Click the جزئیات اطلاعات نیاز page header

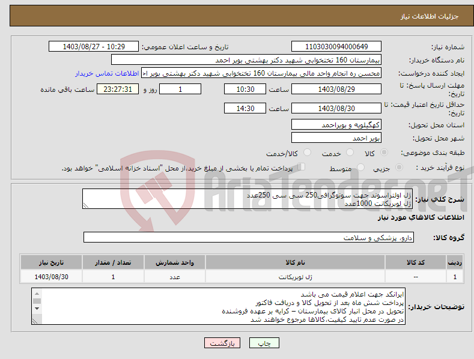click(430, 16)
